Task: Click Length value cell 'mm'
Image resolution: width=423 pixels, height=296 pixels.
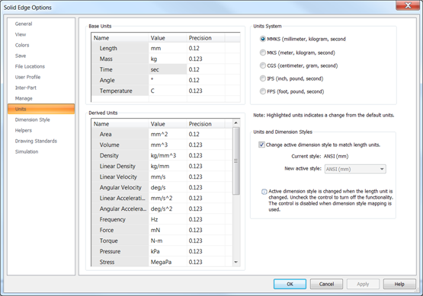Action: click(x=168, y=48)
